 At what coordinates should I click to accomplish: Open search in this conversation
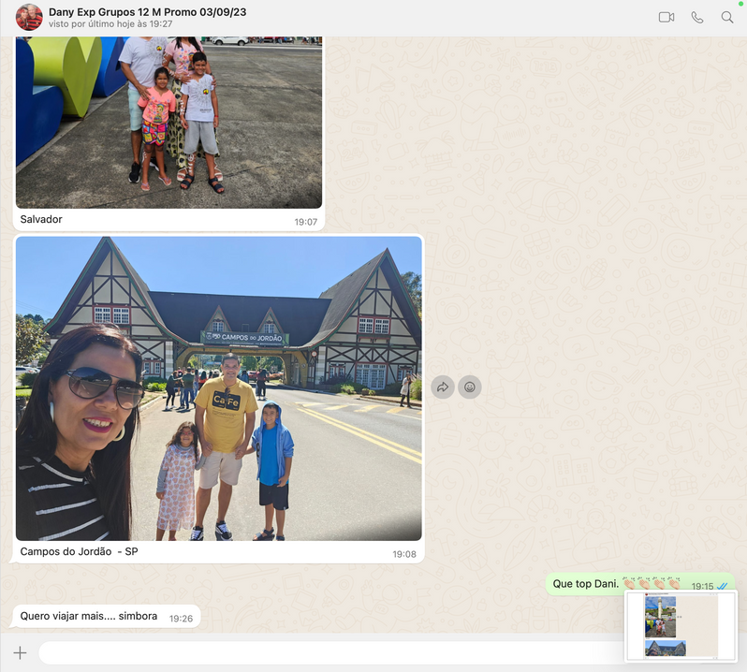tap(726, 17)
